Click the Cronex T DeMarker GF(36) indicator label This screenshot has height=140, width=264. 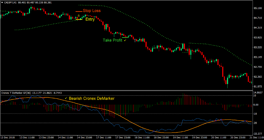pyautogui.click(x=16, y=93)
